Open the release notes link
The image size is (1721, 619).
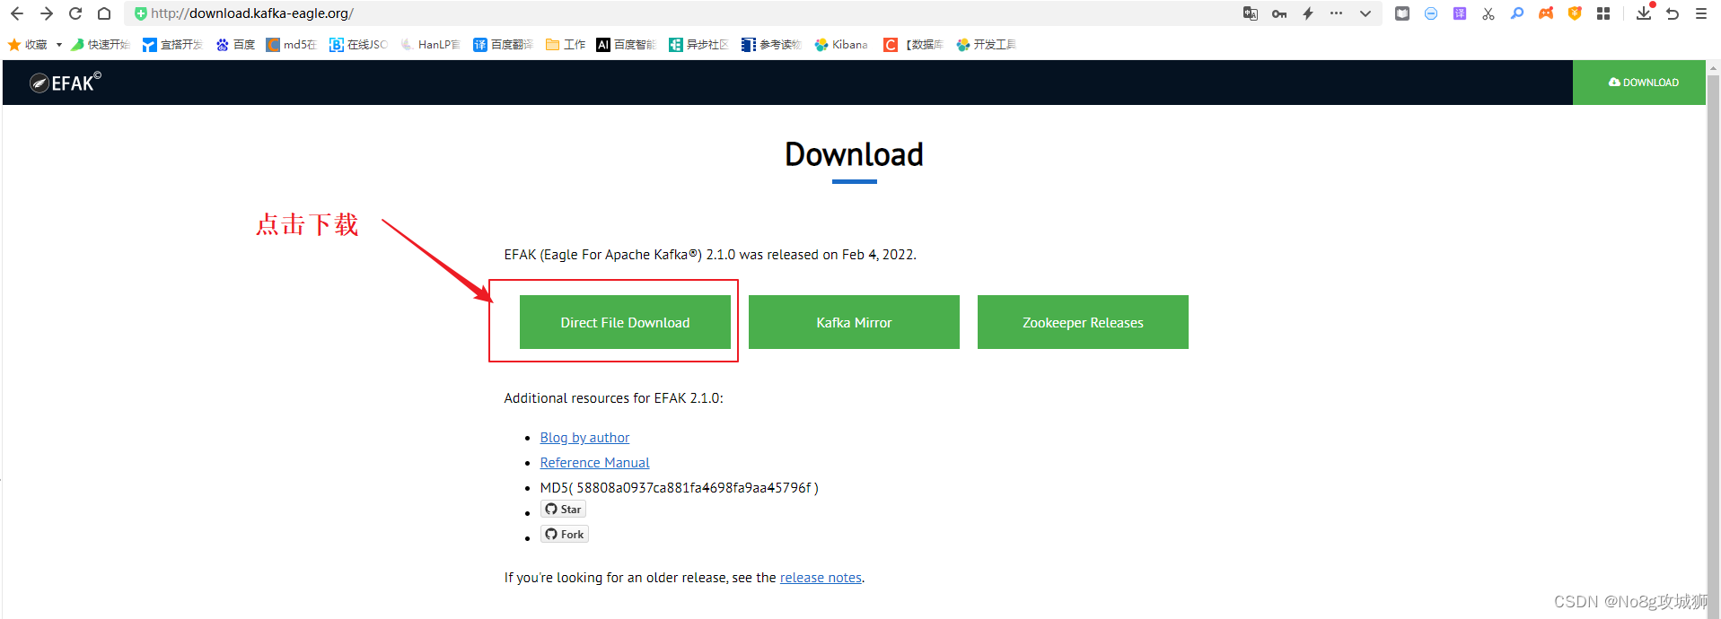click(821, 578)
